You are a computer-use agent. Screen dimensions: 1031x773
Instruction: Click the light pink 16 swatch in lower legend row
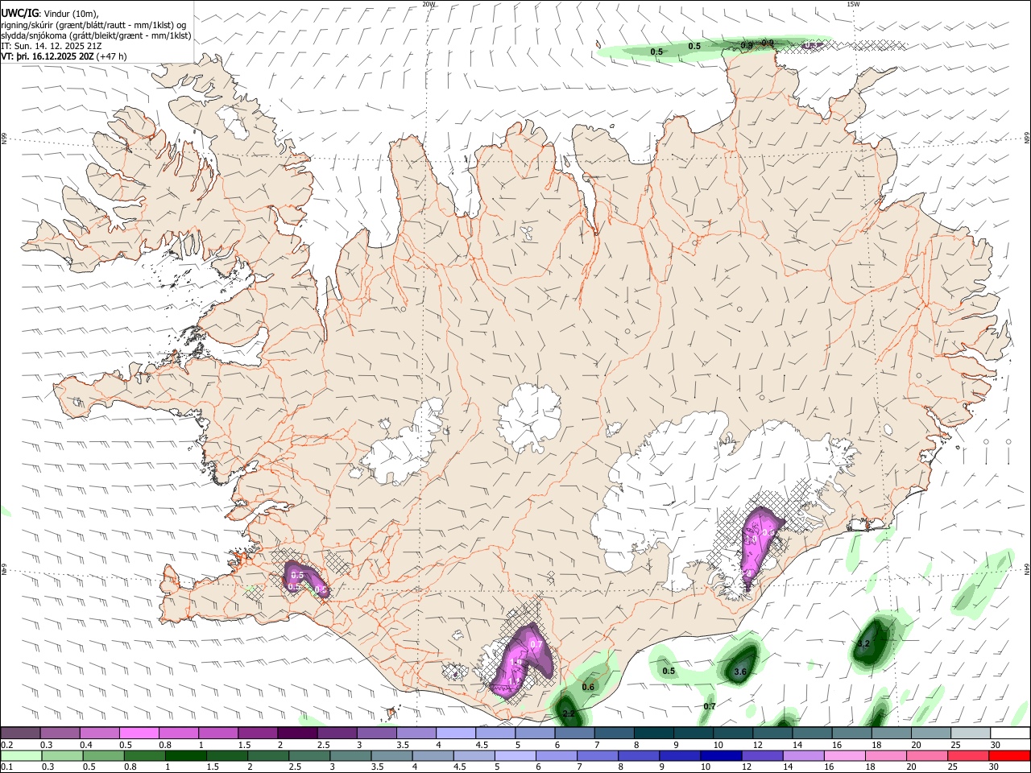[844, 755]
